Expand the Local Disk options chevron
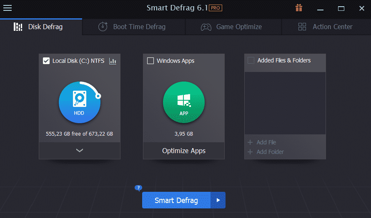 click(80, 151)
